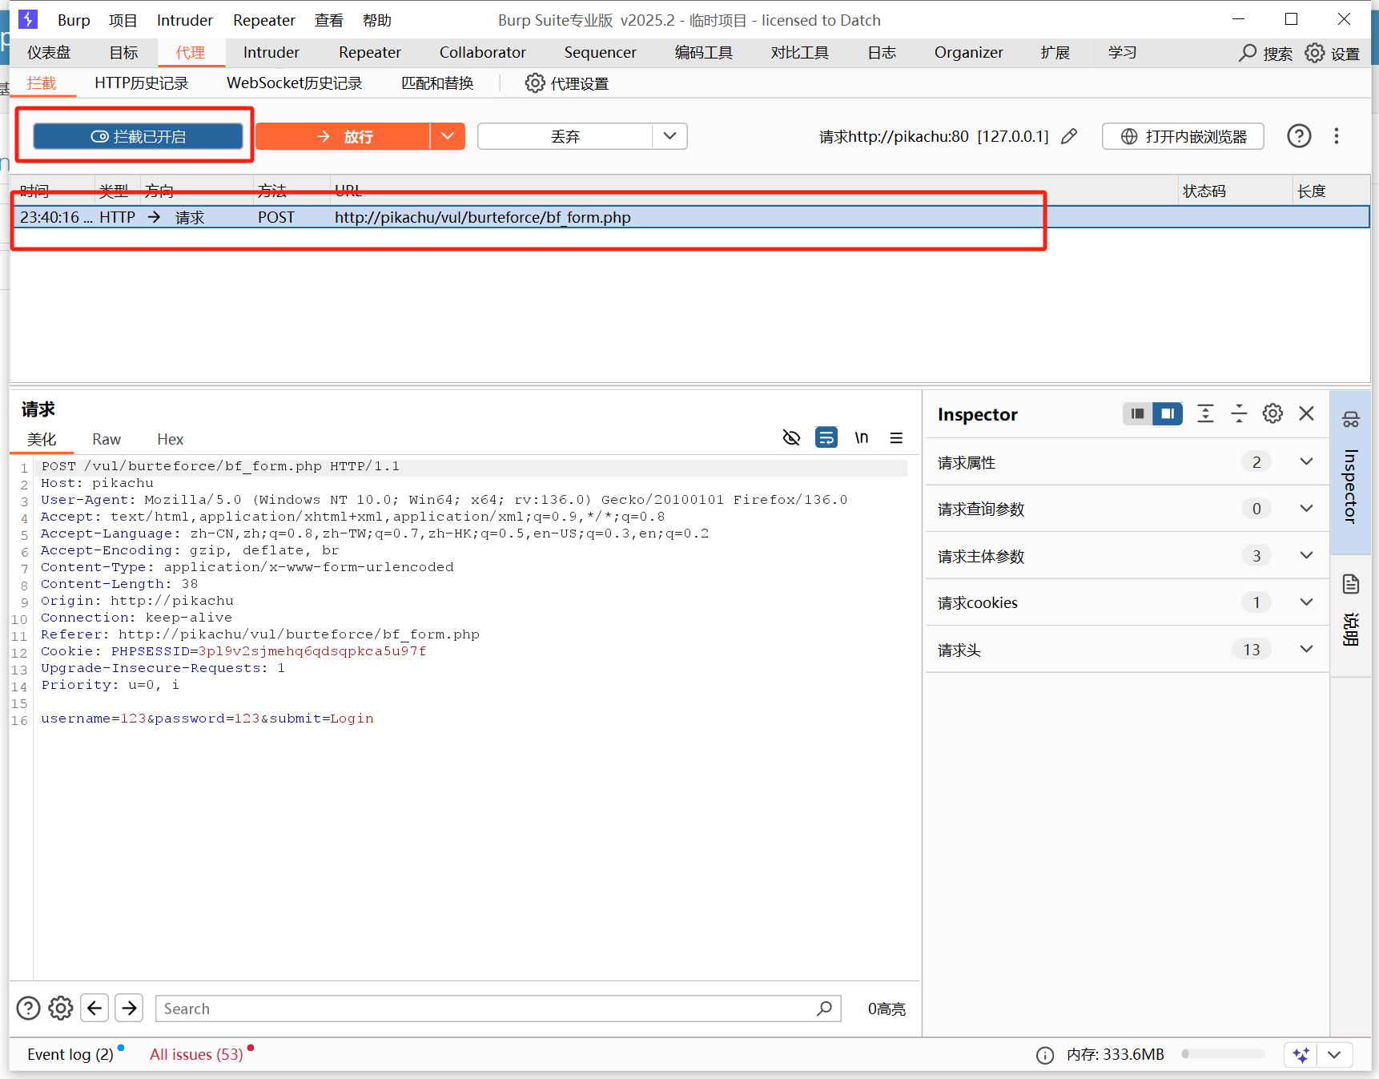Open proxy help question mark icon
This screenshot has width=1379, height=1079.
click(1299, 136)
